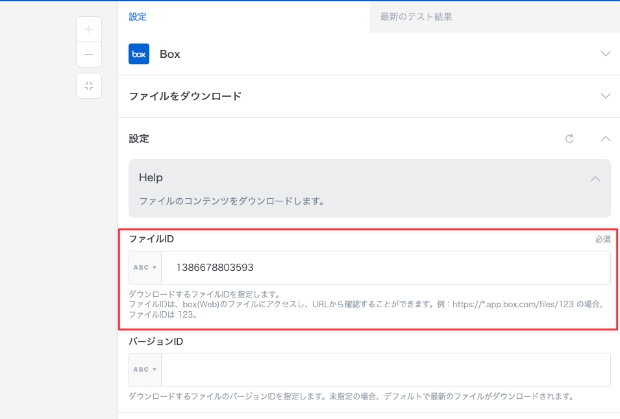Open the 最新のテスト結果 tab
The image size is (620, 419).
pyautogui.click(x=416, y=17)
